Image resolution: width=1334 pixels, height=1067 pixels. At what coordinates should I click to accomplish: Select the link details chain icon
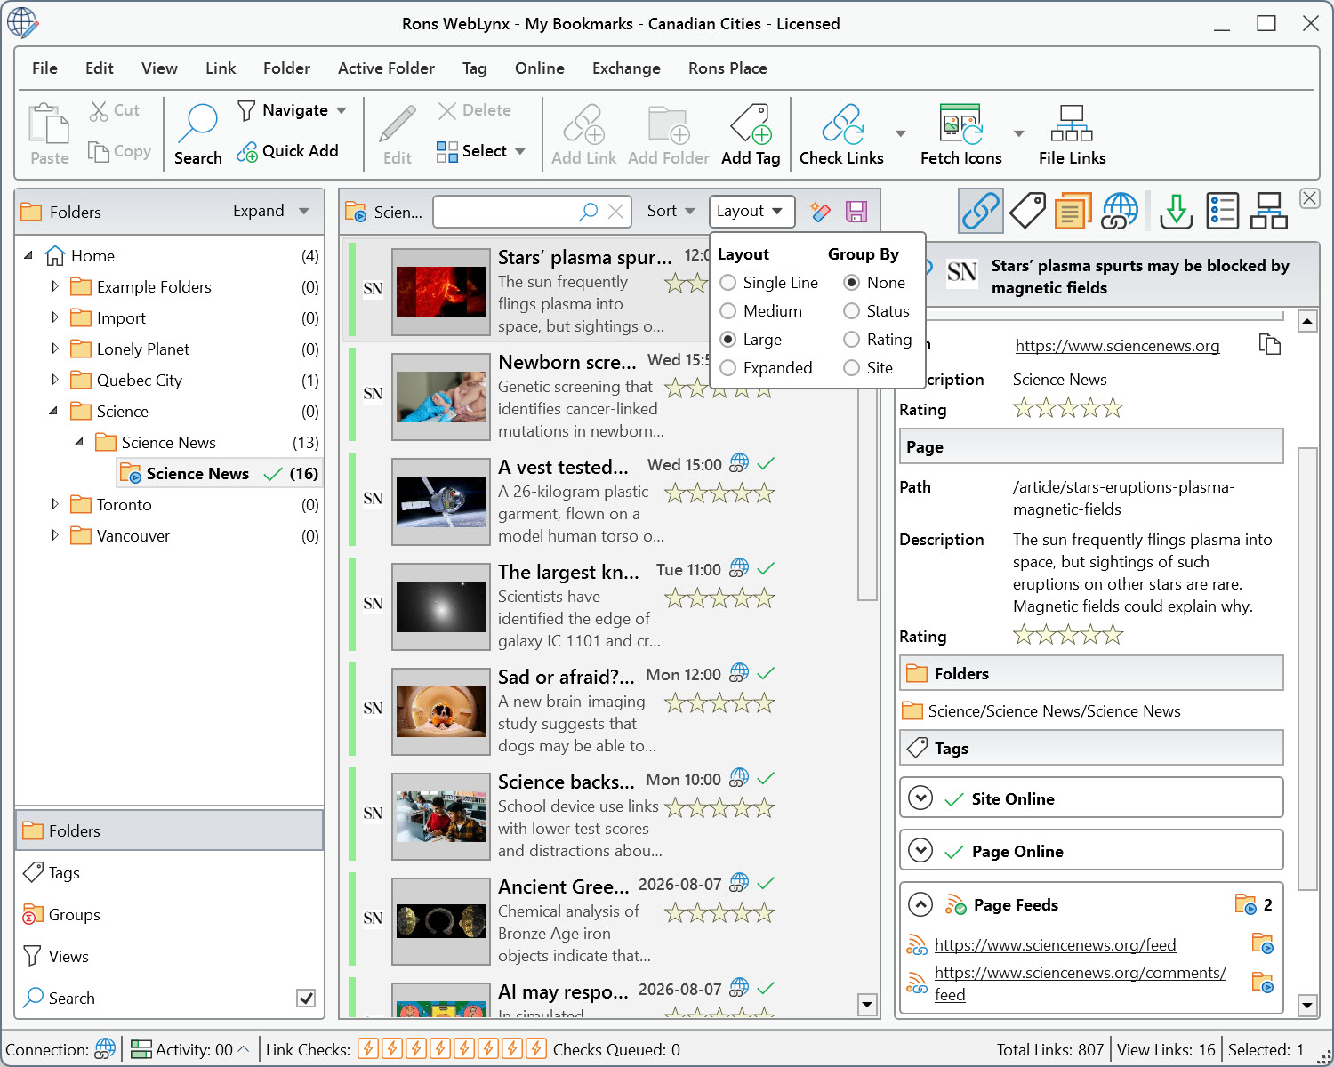(x=980, y=211)
